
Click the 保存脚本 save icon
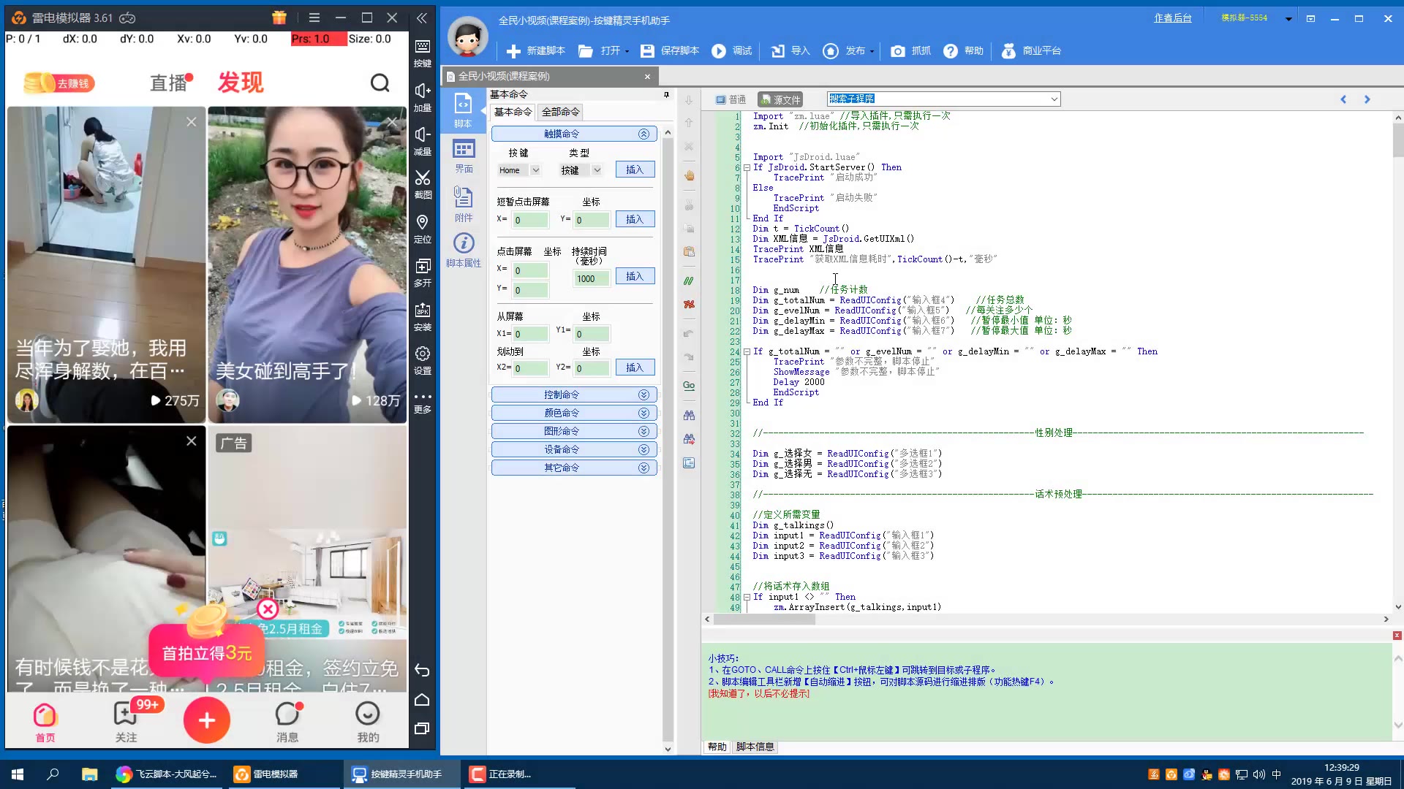(647, 51)
